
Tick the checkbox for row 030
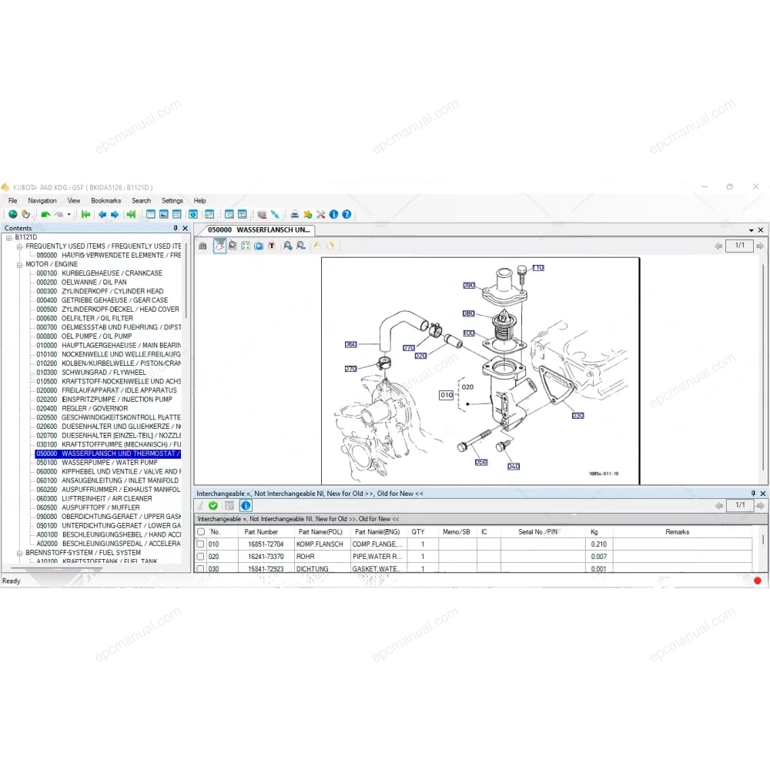point(200,569)
